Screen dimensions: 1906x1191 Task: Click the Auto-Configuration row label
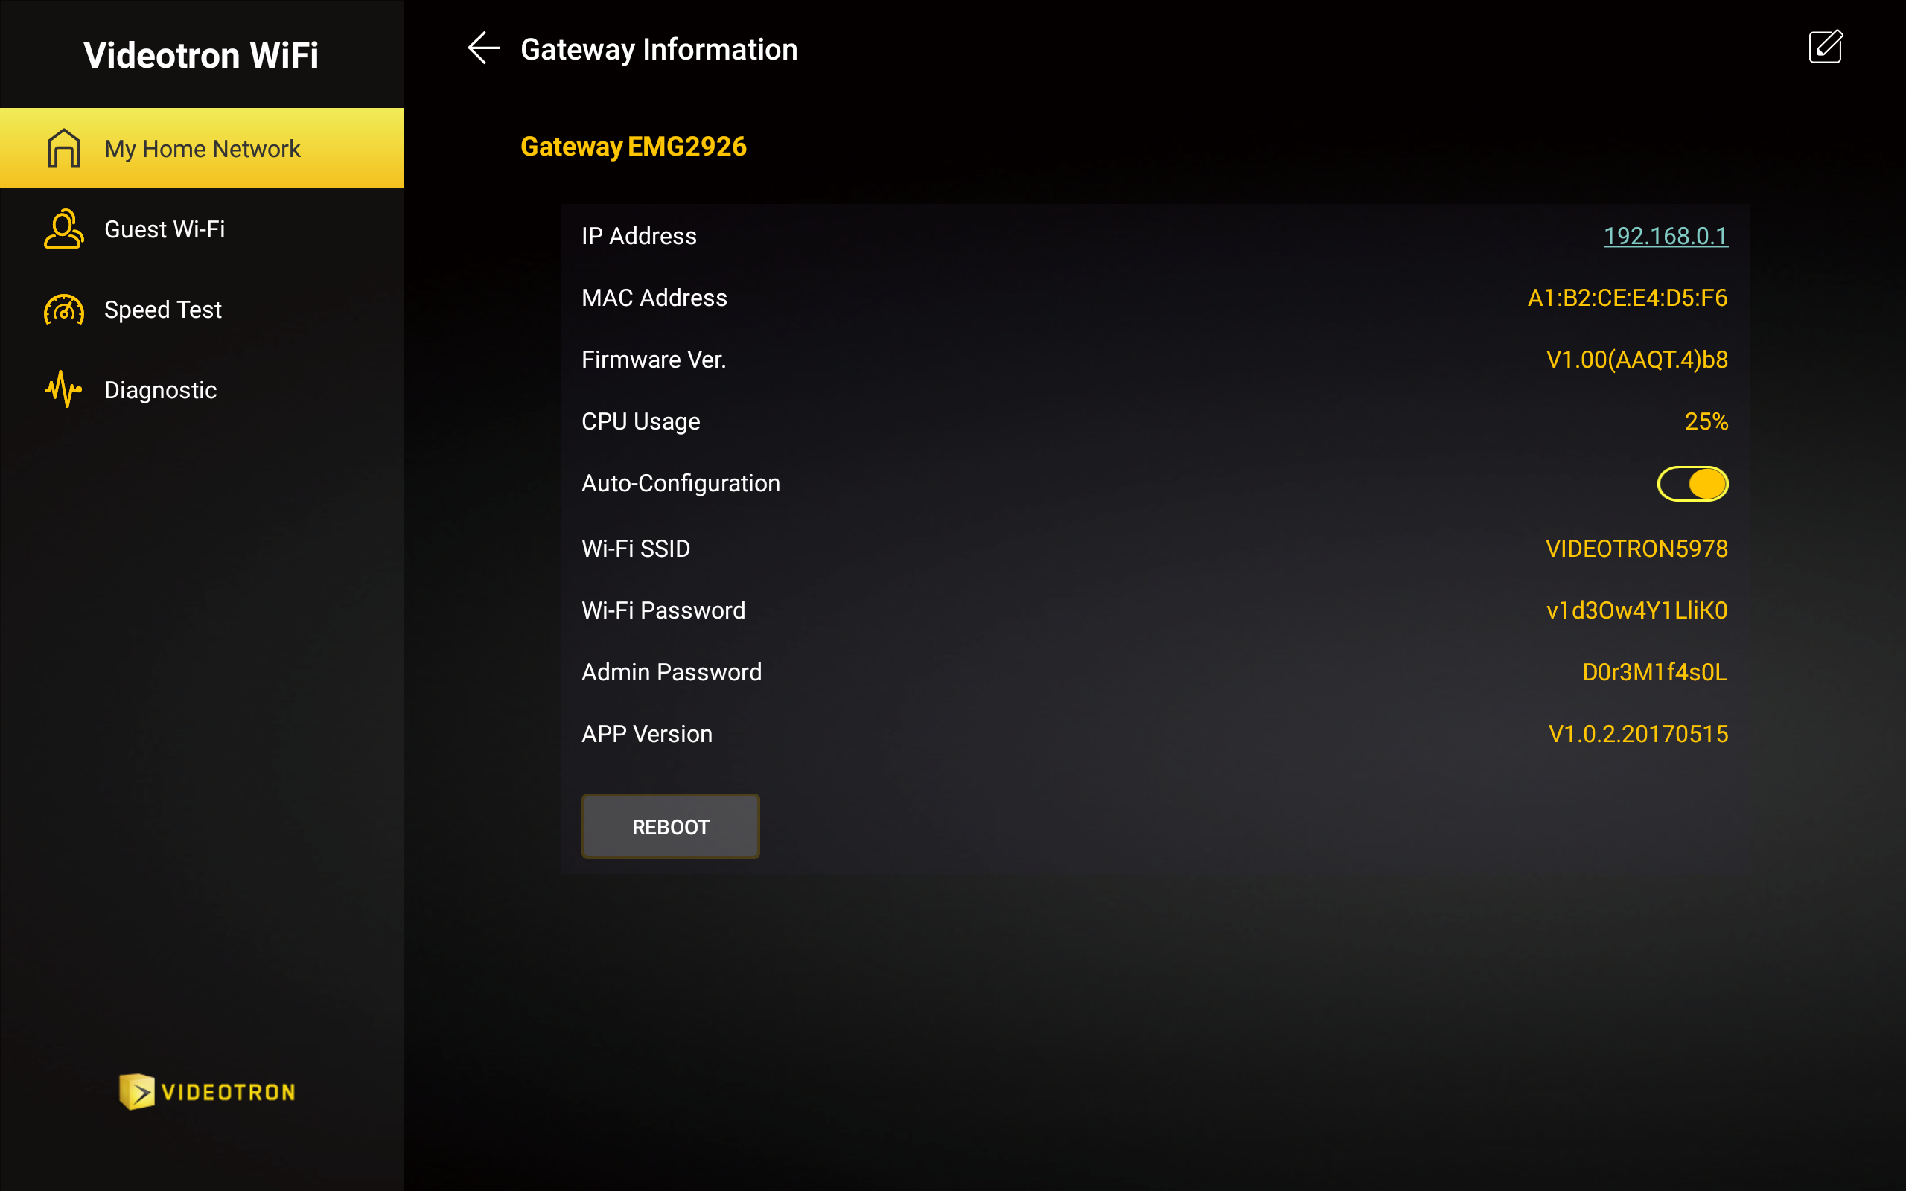coord(681,484)
